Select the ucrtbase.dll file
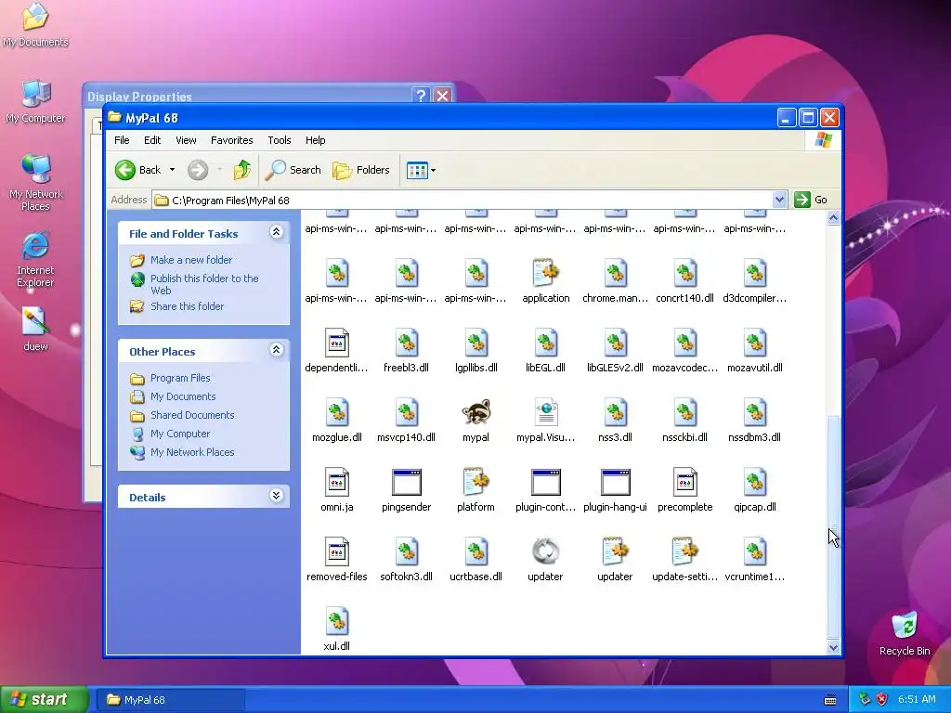The height and width of the screenshot is (713, 951). click(x=476, y=552)
